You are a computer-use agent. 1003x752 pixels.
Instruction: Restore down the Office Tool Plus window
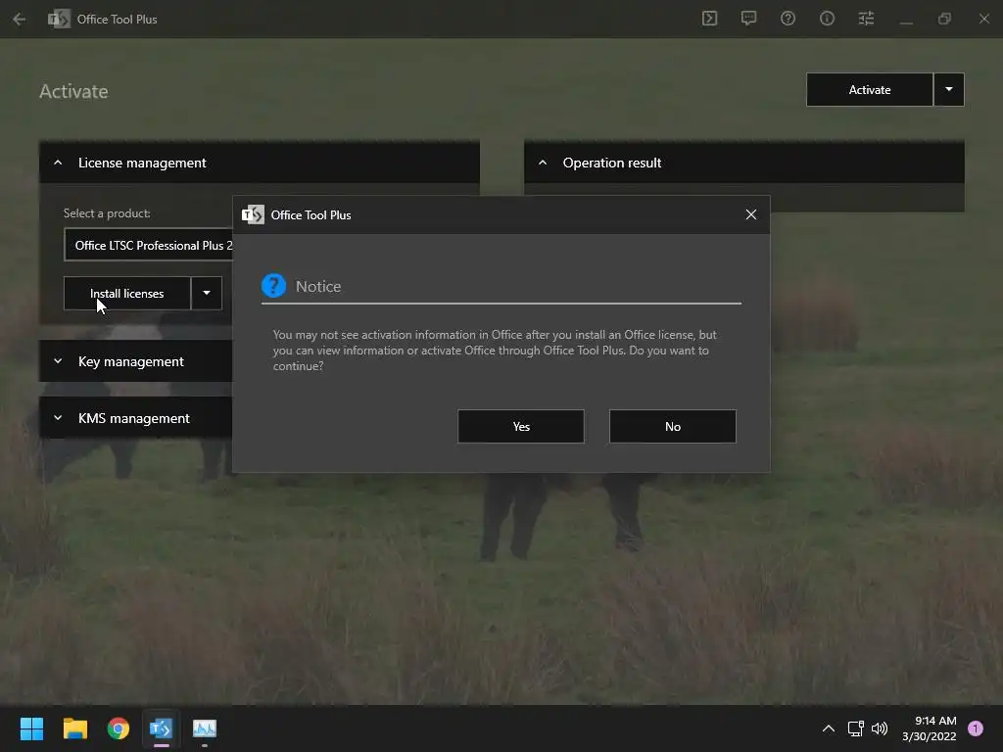click(945, 20)
